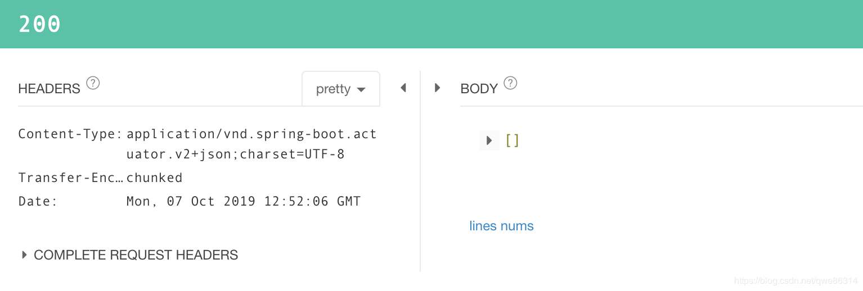Click the BODY section title
This screenshot has height=291, width=863.
479,89
